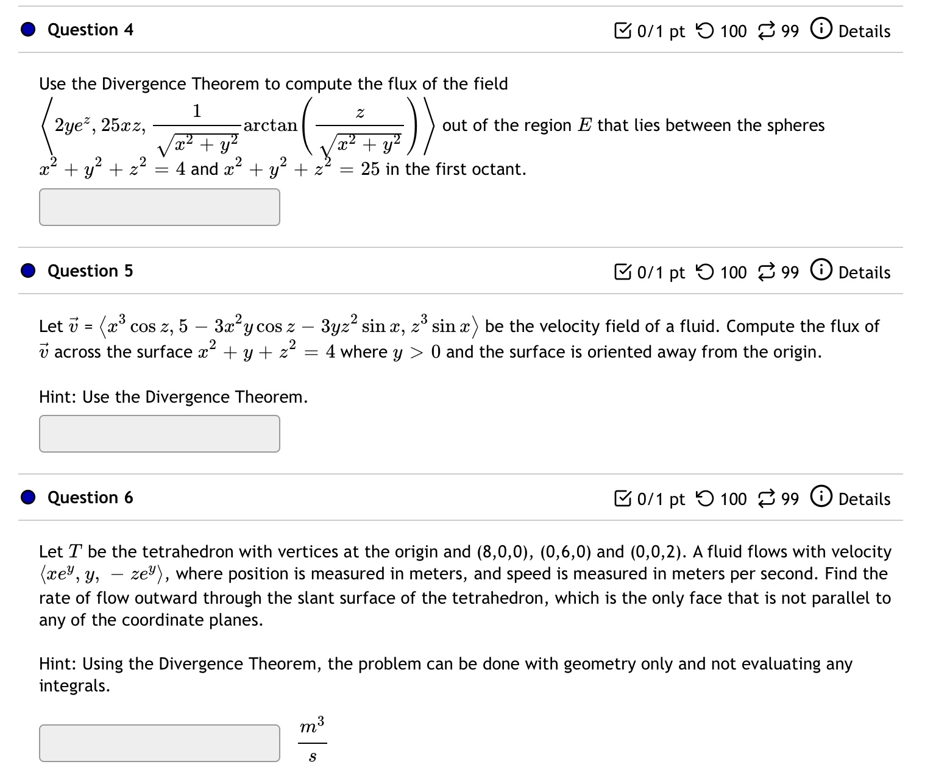This screenshot has height=781, width=936.
Task: Select the Question 5 heading
Action: coord(90,272)
